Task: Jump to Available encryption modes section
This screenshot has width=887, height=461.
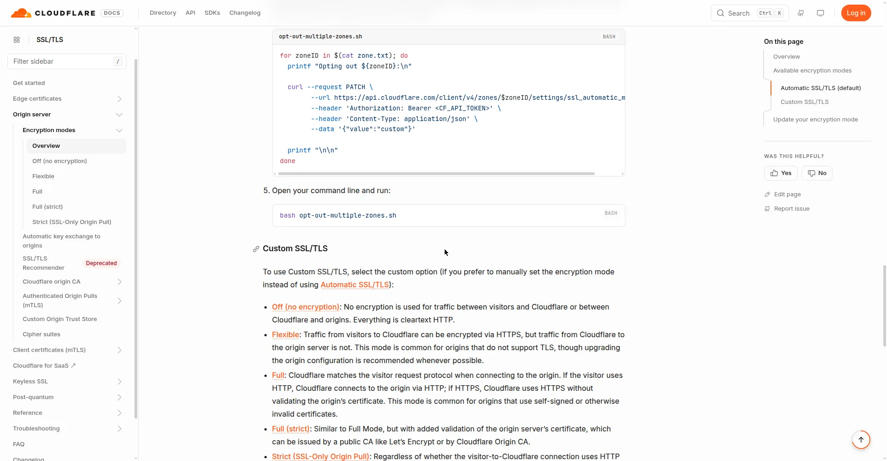Action: [x=812, y=71]
